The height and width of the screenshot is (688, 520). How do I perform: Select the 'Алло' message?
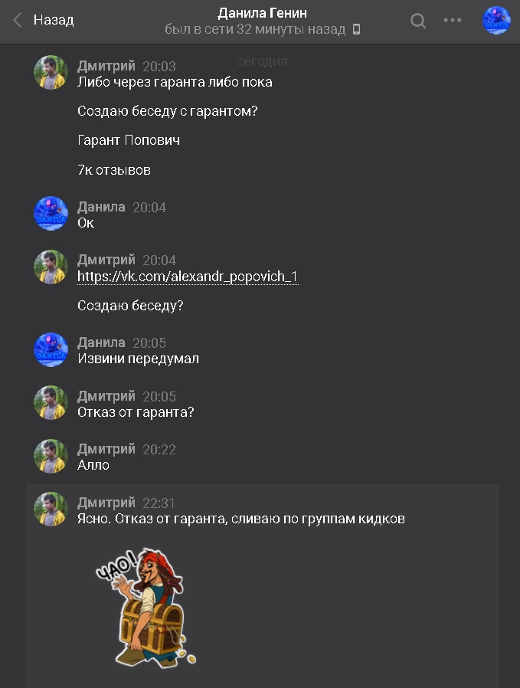(93, 465)
